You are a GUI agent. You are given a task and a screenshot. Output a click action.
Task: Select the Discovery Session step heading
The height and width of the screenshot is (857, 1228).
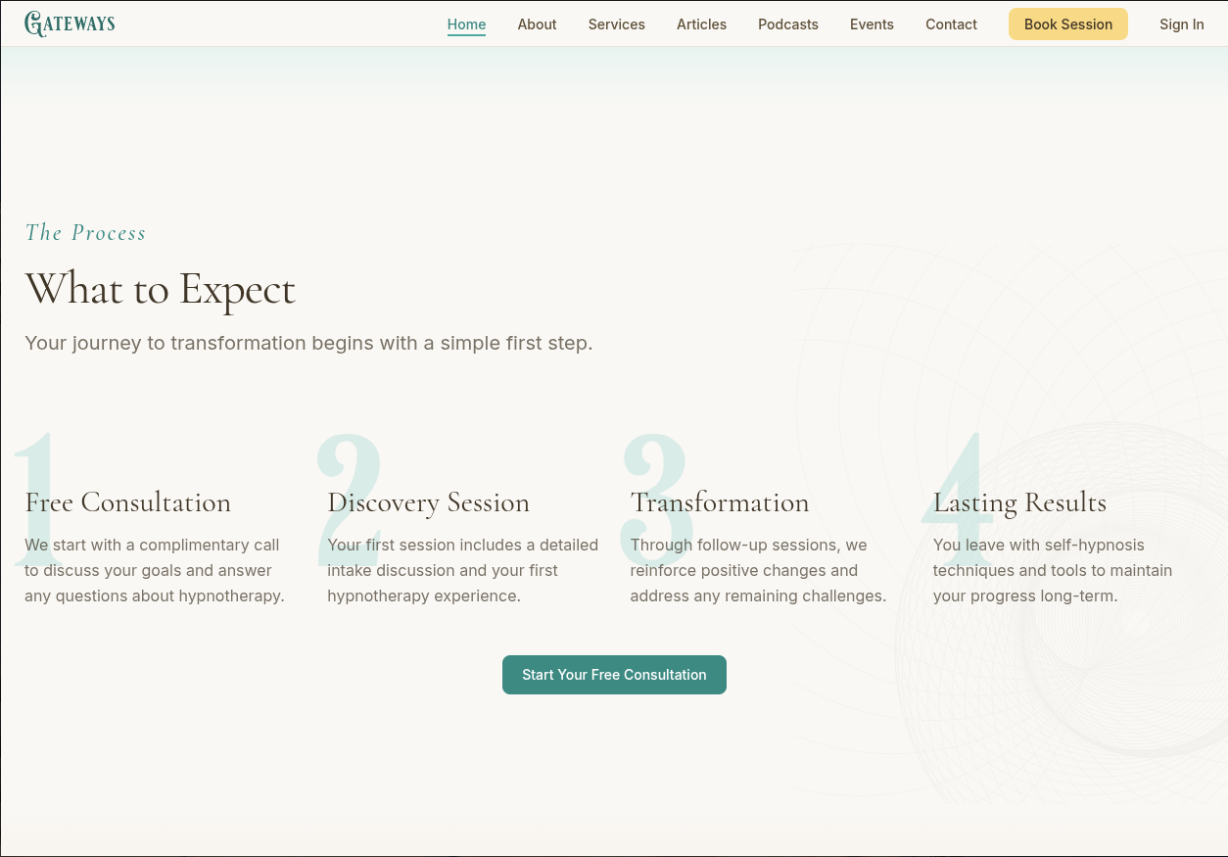(x=428, y=502)
